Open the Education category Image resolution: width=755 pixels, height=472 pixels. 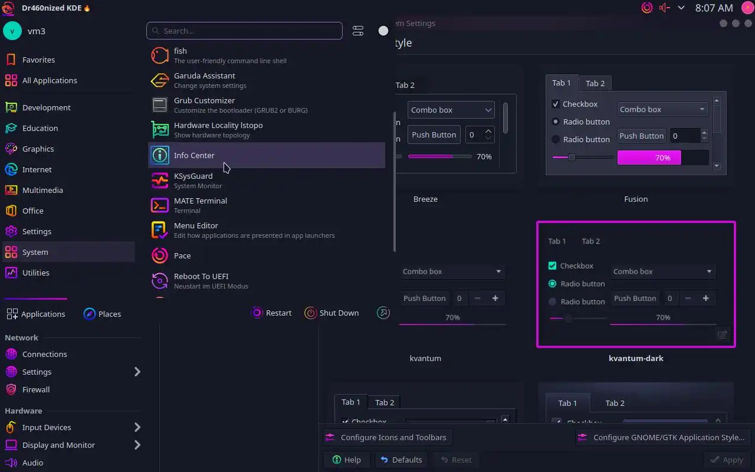coord(68,128)
